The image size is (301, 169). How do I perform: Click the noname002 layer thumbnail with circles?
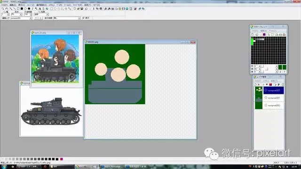tap(259, 90)
